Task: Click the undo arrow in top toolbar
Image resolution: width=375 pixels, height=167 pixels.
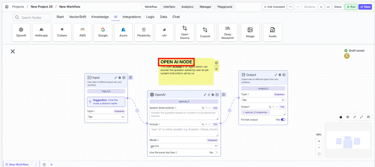Action: [x=291, y=7]
